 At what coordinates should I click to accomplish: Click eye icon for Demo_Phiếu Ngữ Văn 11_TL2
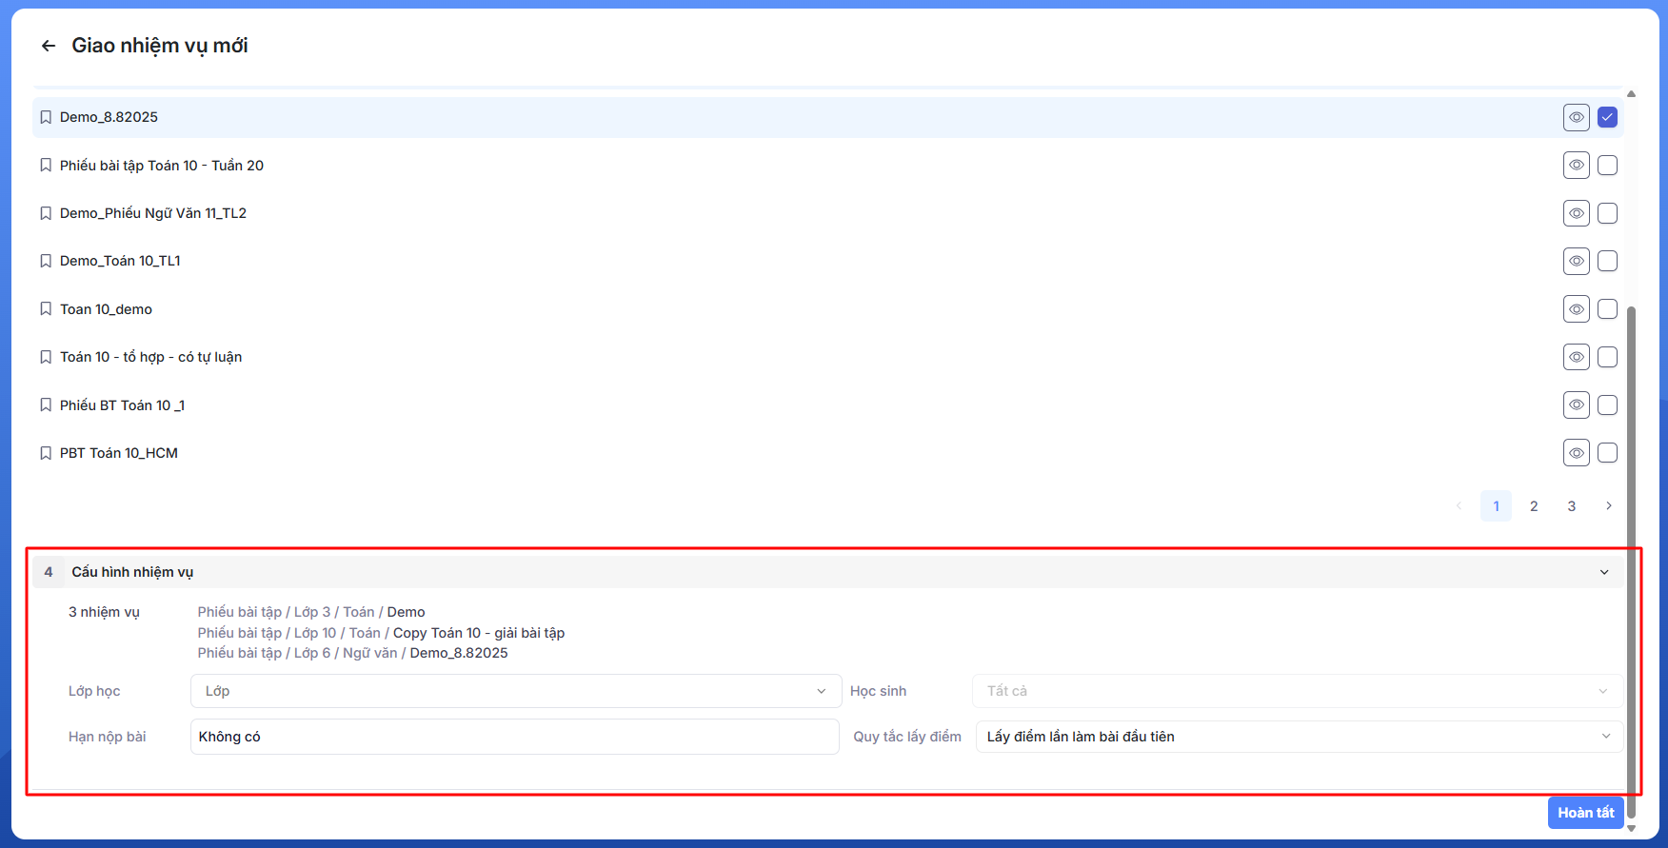point(1576,213)
